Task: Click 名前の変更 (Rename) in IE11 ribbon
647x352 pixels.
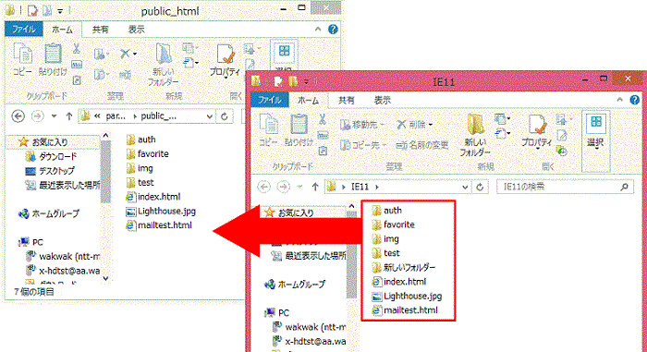Action: click(x=421, y=145)
